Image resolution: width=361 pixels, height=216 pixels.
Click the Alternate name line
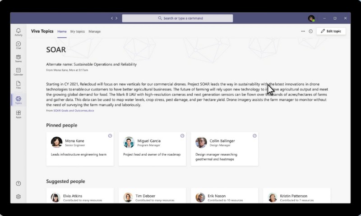pos(92,64)
